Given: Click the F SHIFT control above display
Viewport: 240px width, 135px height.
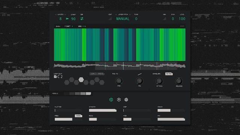Looking at the screenshot, I should [x=69, y=26].
